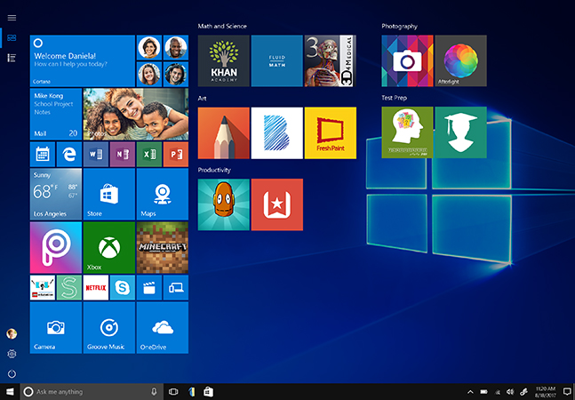
Task: Open Task View on the taskbar
Action: [173, 392]
